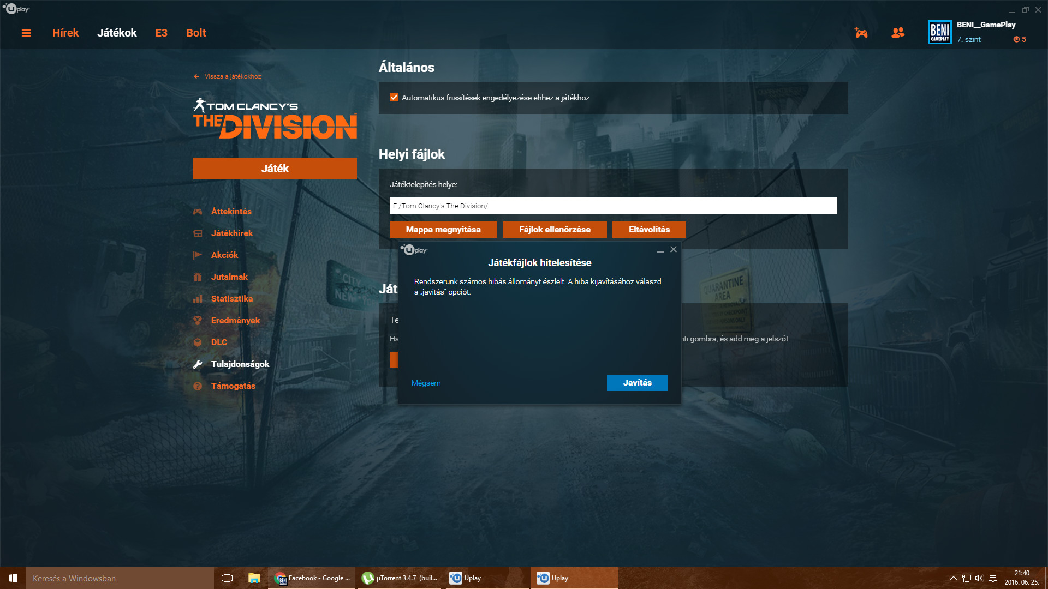The image size is (1048, 589).
Task: Show hidden tray icons chevron
Action: [953, 578]
